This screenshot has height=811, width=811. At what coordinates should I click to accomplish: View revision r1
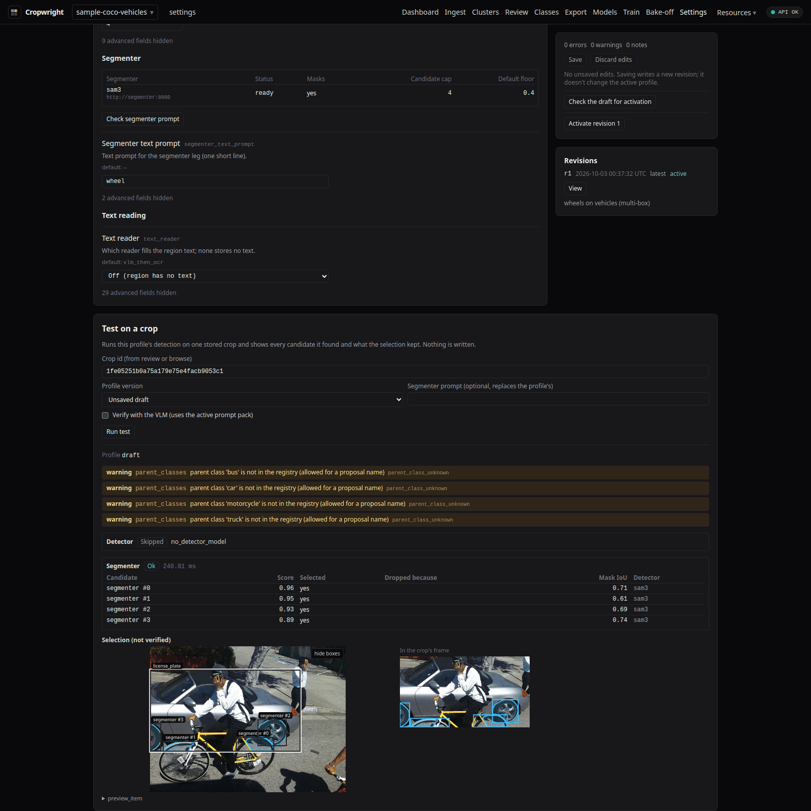[575, 189]
